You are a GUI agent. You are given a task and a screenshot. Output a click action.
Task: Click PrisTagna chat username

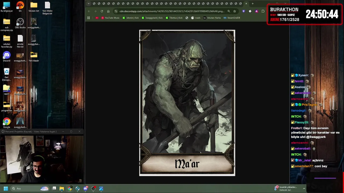[x=309, y=105]
